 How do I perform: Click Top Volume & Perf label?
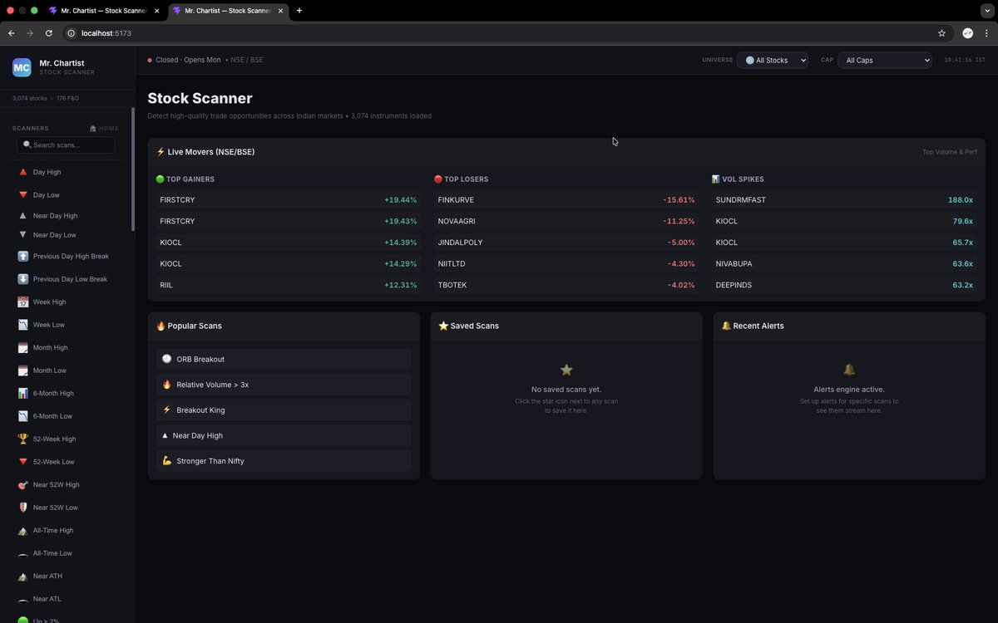click(x=949, y=152)
